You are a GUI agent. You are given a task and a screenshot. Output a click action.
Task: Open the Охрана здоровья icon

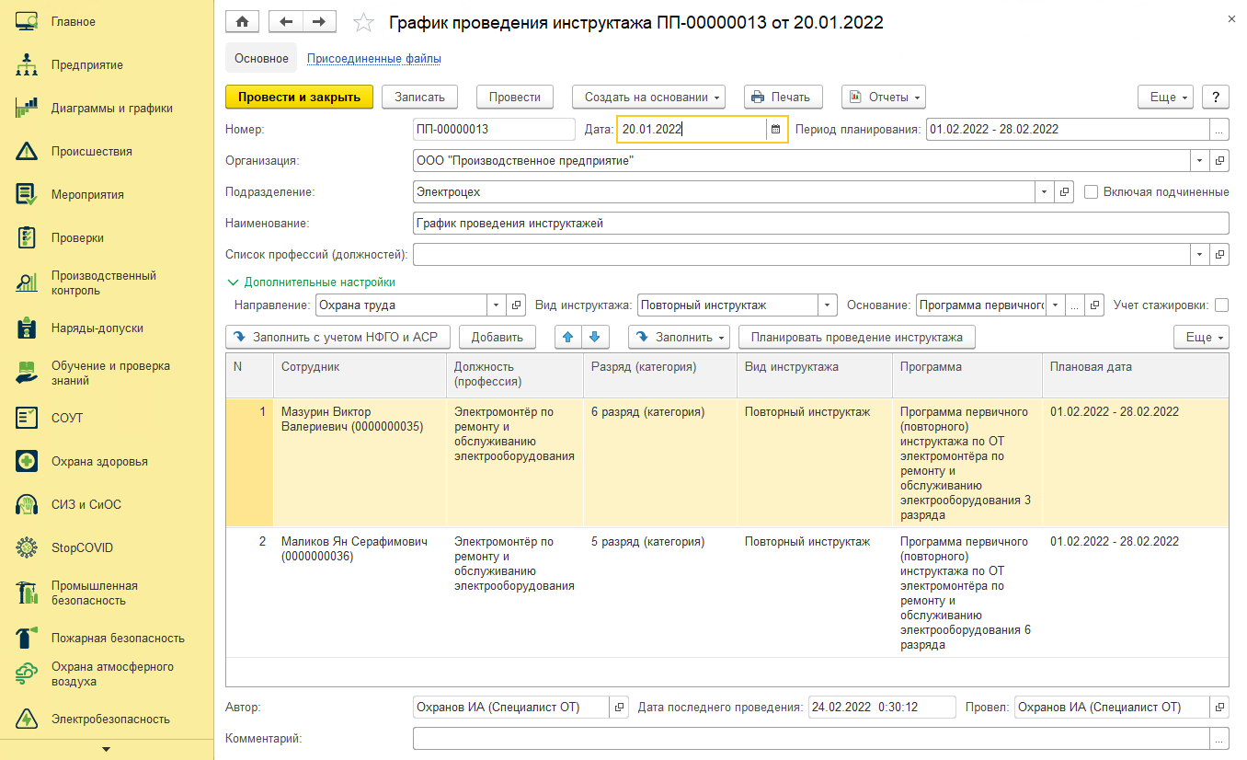[26, 461]
